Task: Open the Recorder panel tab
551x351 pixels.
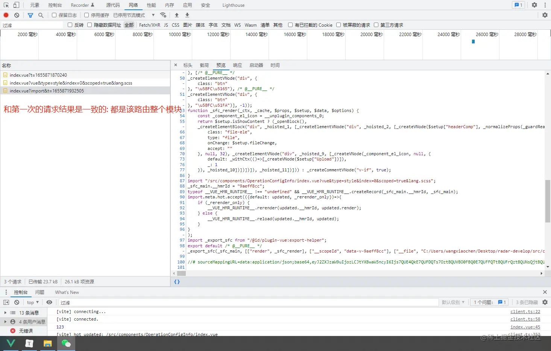Action: (82, 5)
